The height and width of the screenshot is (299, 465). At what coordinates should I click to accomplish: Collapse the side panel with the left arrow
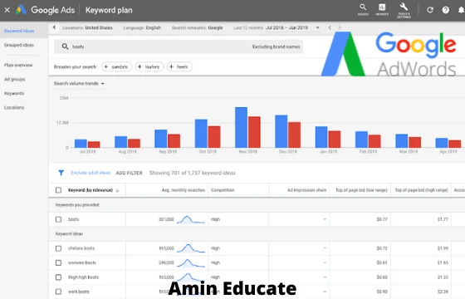[54, 27]
